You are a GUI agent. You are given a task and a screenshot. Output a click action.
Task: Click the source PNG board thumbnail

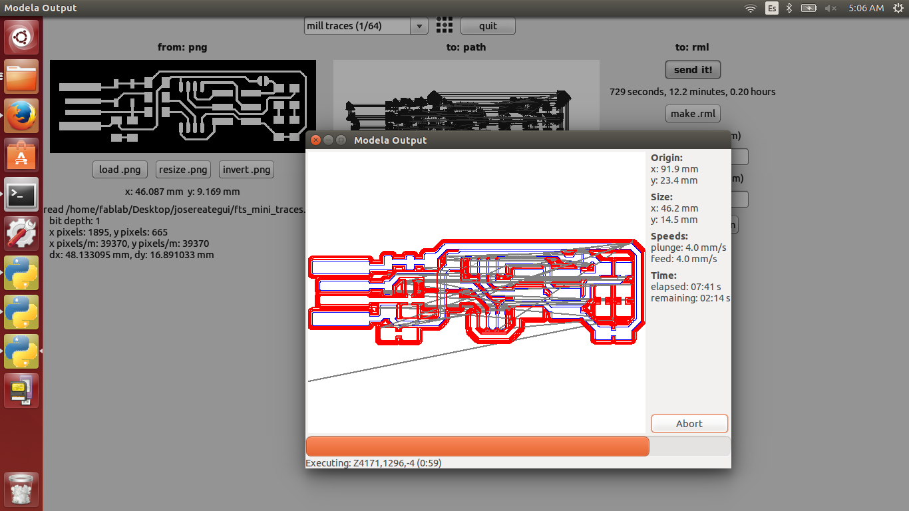[183, 106]
